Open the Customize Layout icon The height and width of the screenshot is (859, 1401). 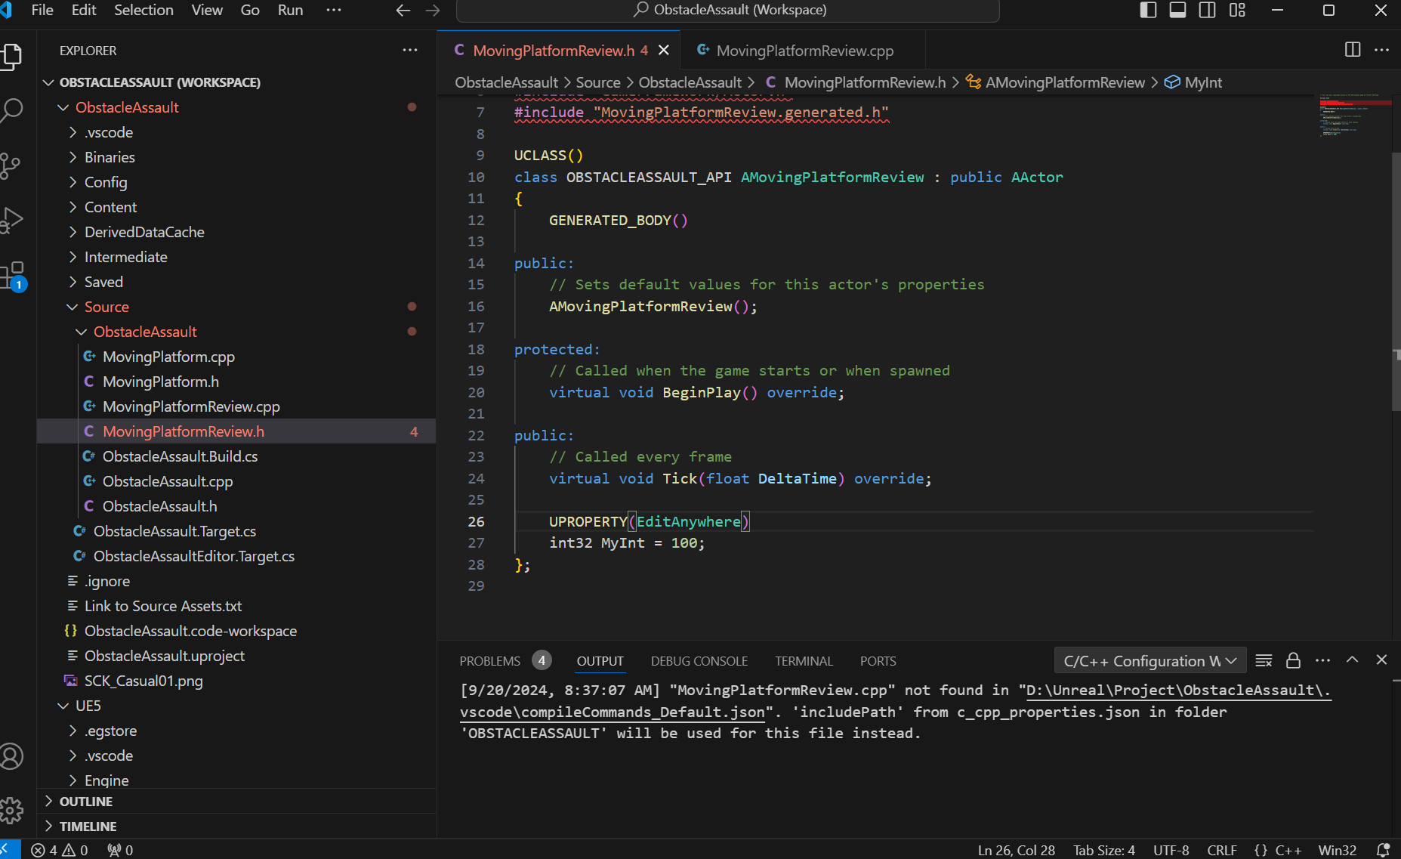pyautogui.click(x=1237, y=10)
